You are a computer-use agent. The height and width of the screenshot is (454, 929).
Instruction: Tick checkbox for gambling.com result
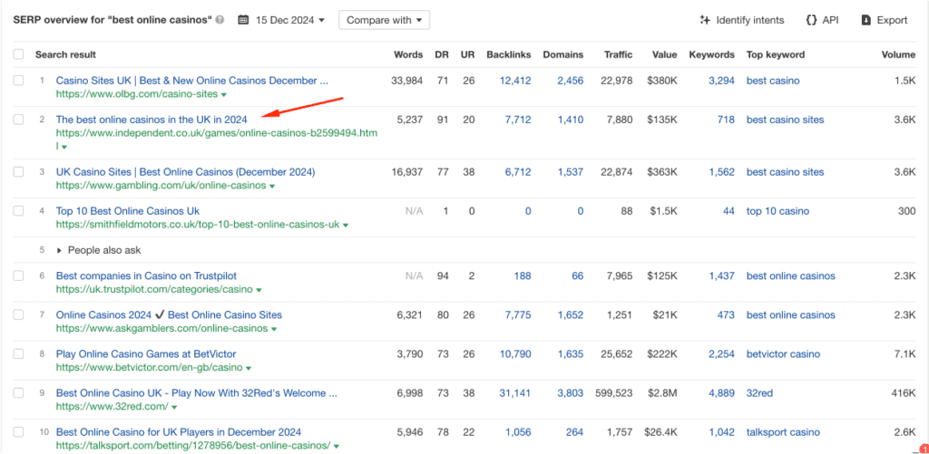(x=18, y=172)
